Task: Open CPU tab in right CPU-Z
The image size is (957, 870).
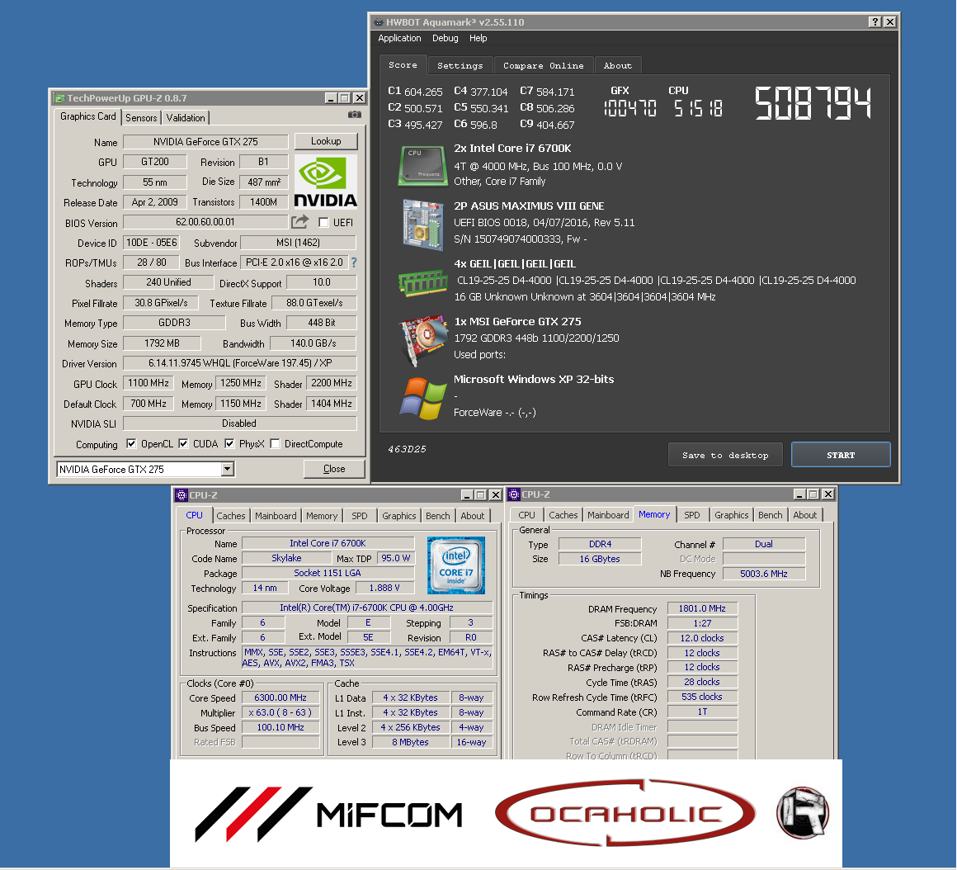Action: [x=526, y=515]
